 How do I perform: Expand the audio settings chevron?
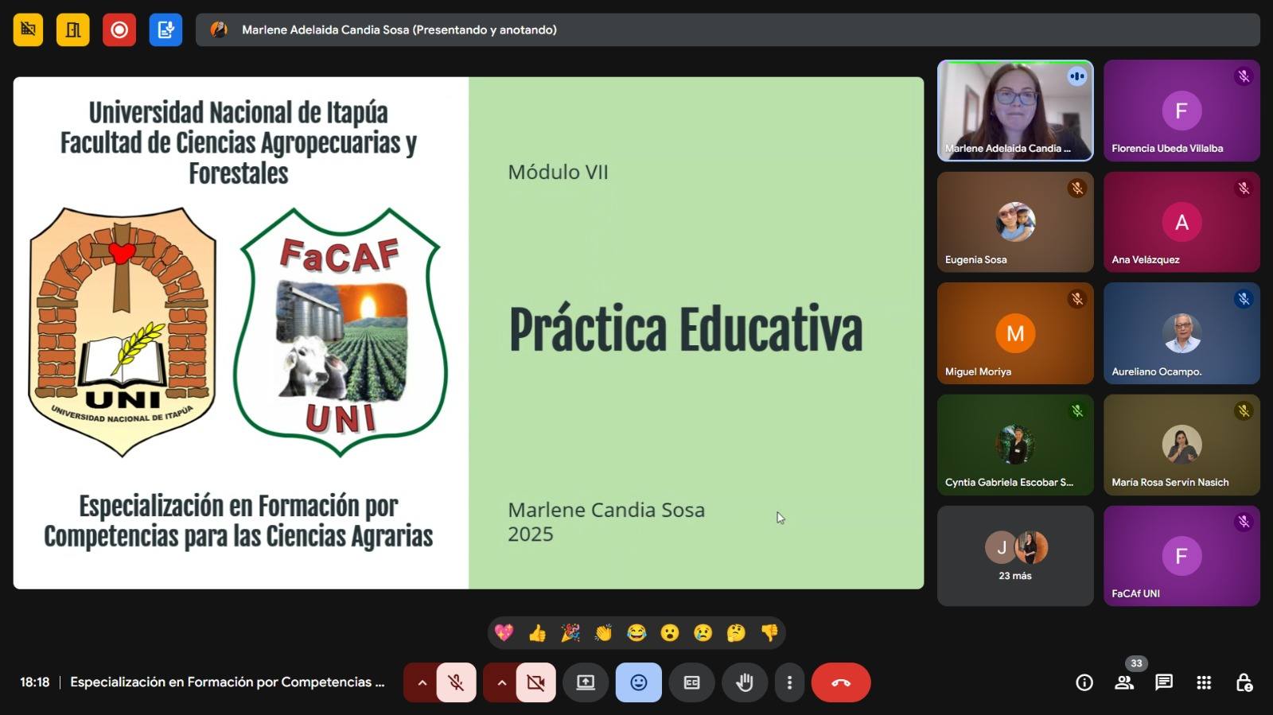422,682
